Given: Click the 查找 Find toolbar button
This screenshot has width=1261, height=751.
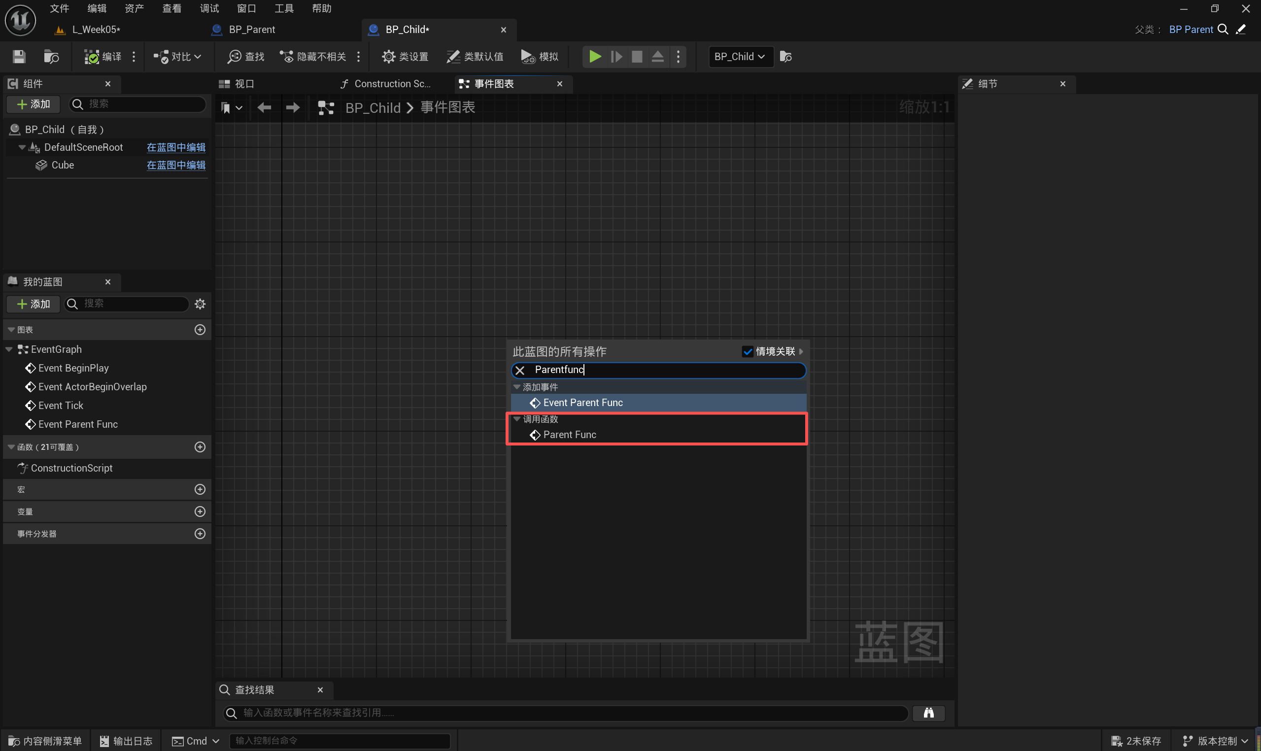Looking at the screenshot, I should pos(246,57).
